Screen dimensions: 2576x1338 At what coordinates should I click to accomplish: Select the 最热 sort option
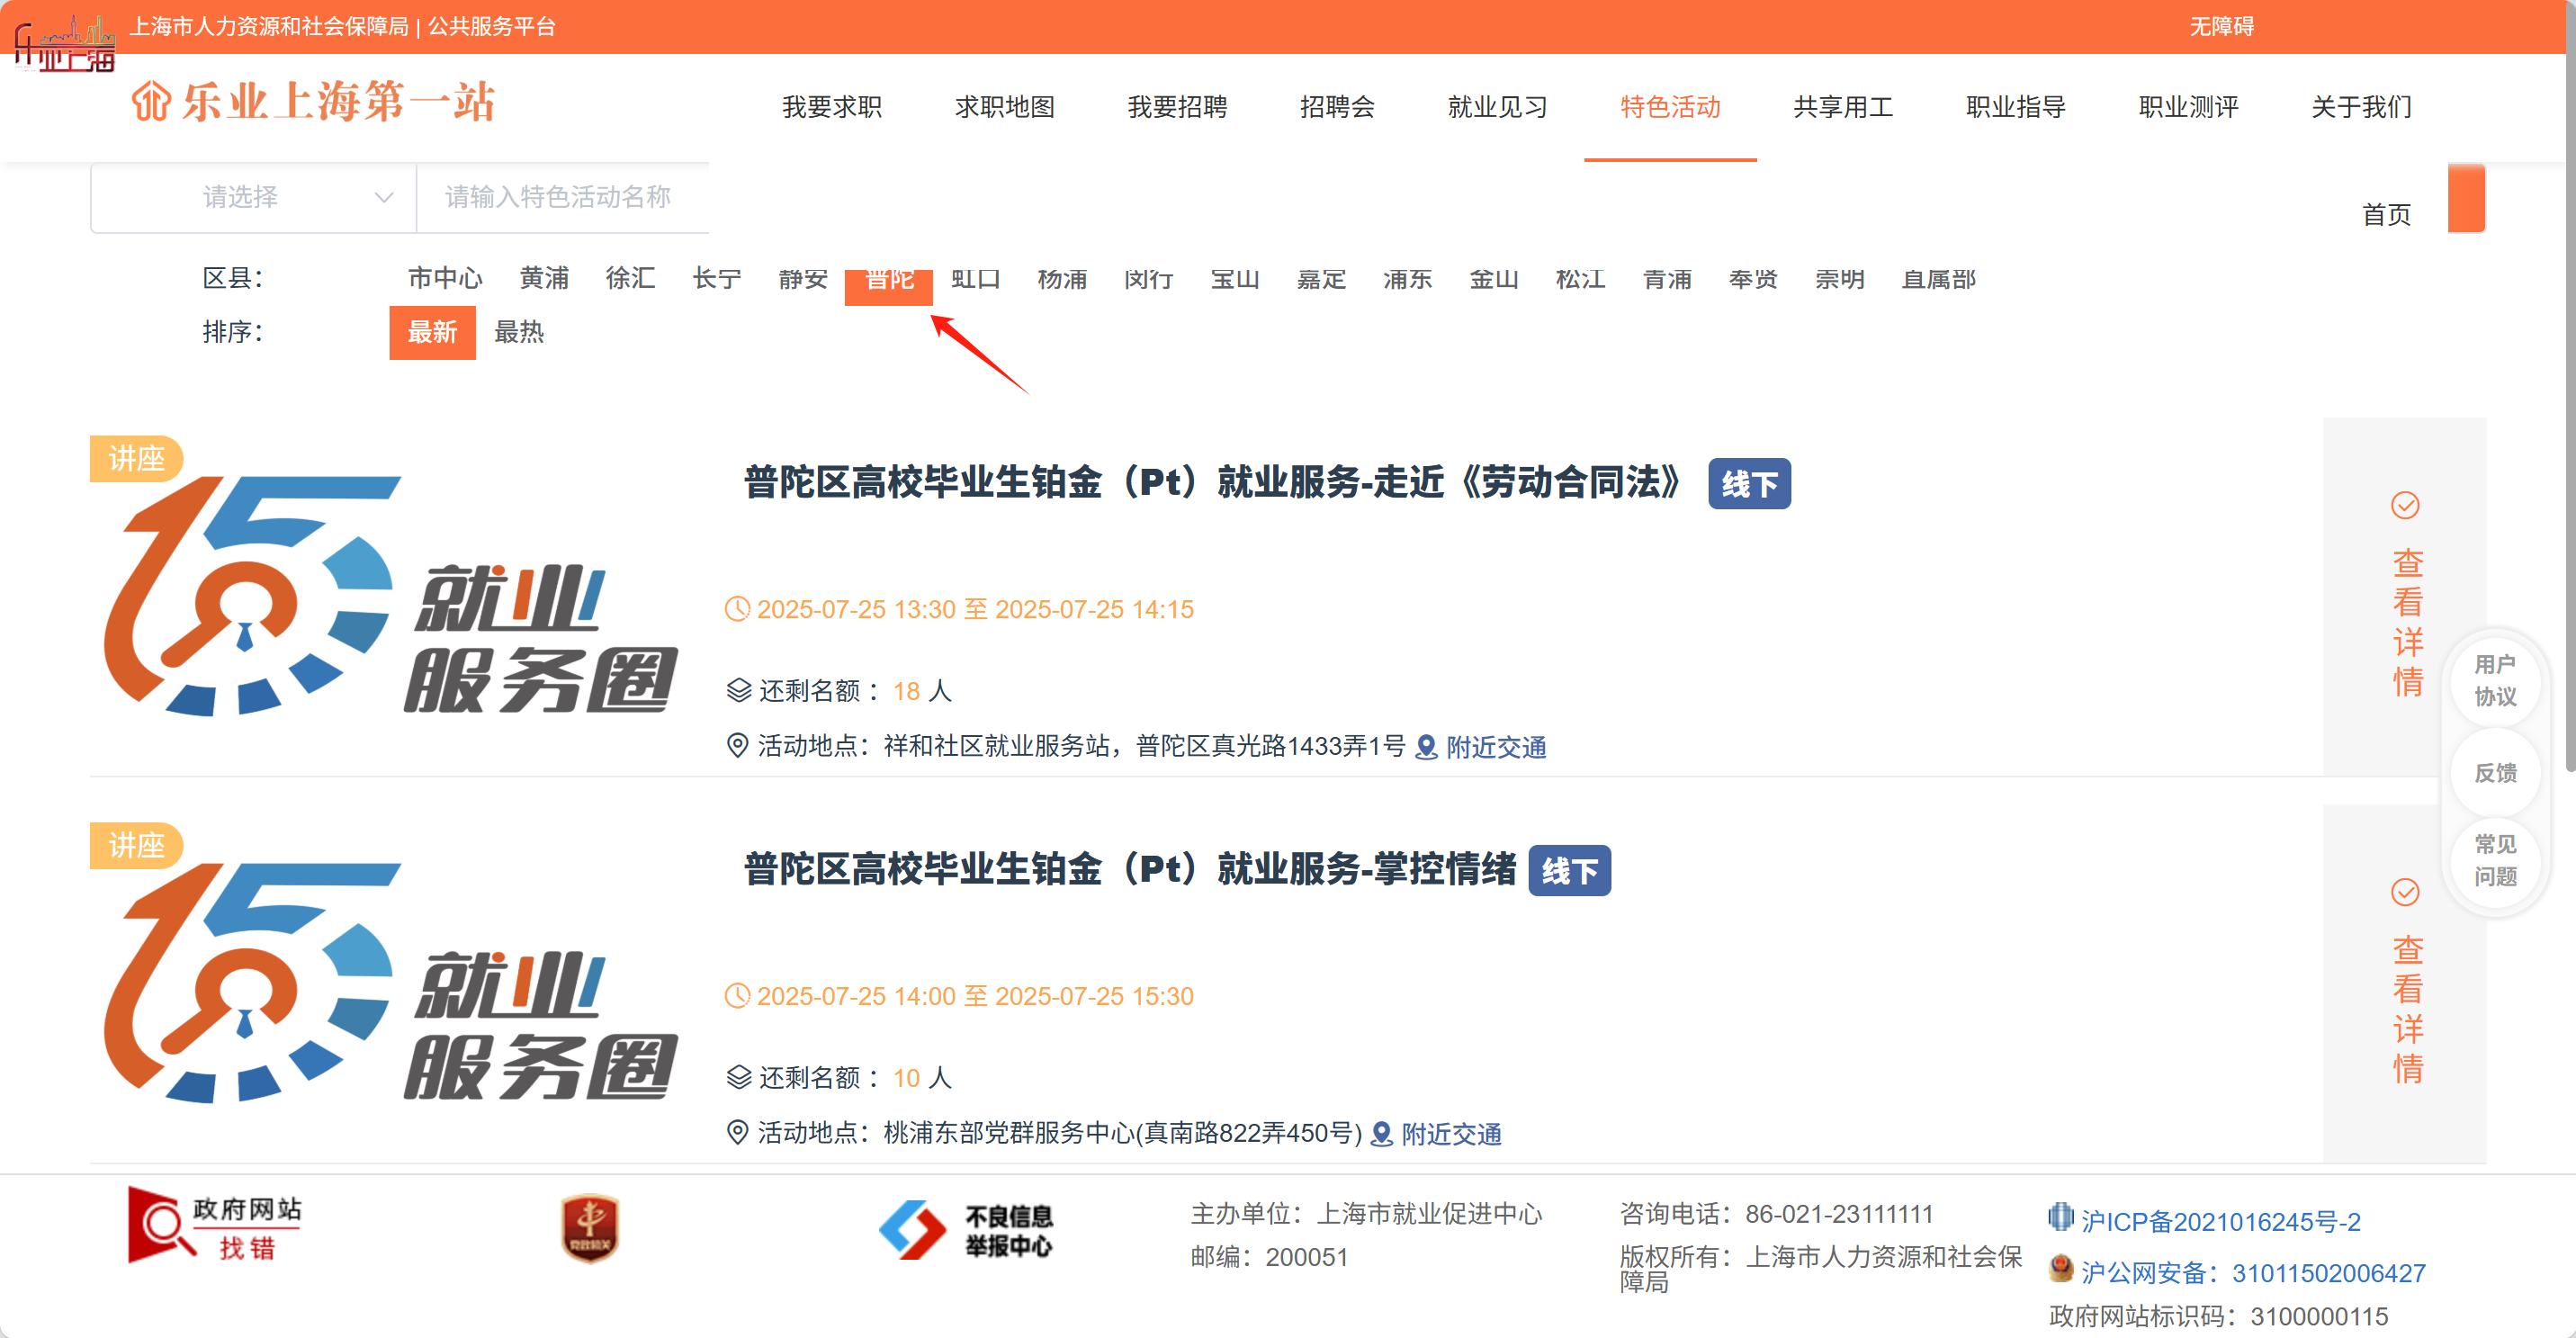pyautogui.click(x=519, y=332)
